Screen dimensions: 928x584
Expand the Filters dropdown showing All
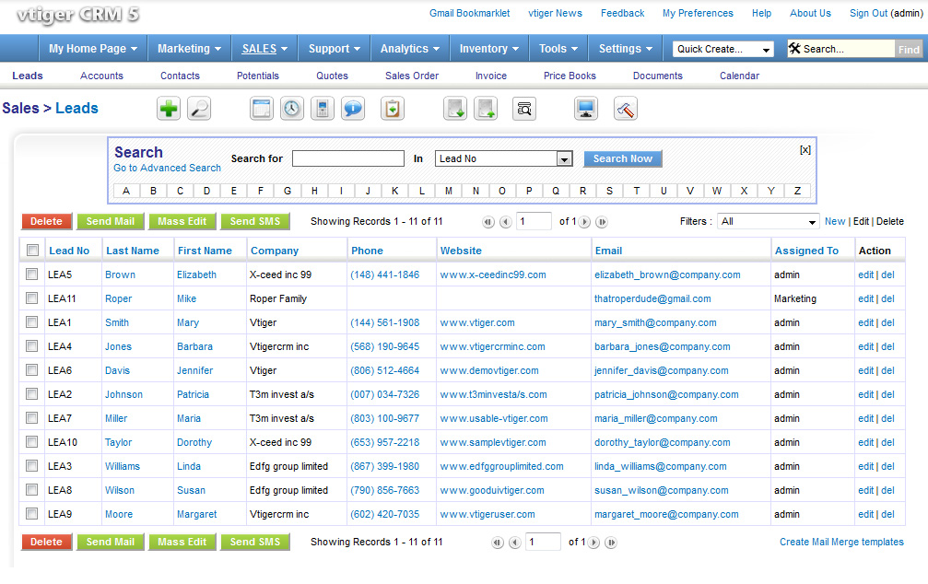(769, 221)
